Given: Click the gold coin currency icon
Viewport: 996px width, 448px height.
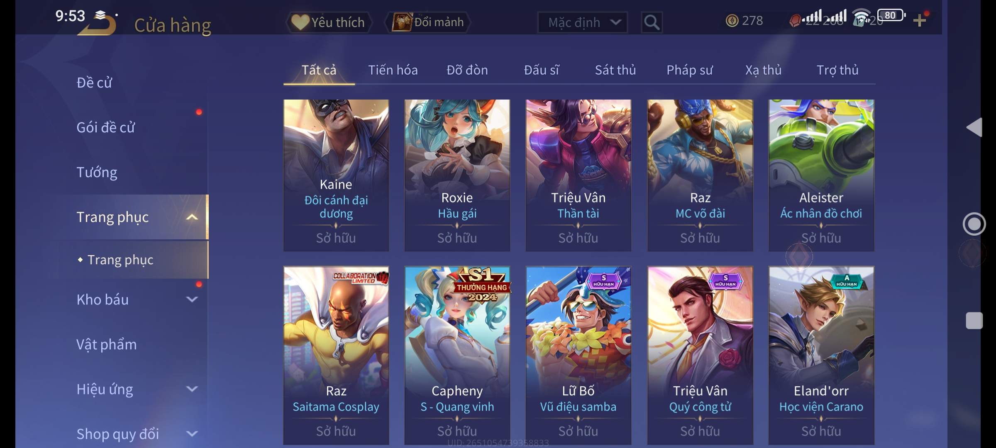Looking at the screenshot, I should click(732, 20).
